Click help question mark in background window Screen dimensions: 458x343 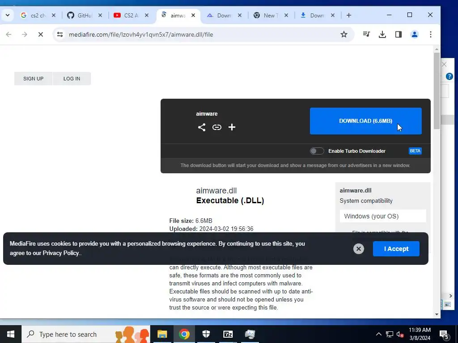(x=449, y=76)
